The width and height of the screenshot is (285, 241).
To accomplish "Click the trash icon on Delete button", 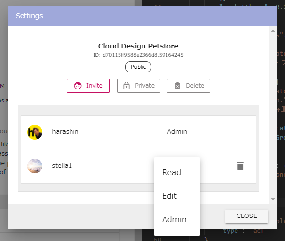I will [x=177, y=86].
